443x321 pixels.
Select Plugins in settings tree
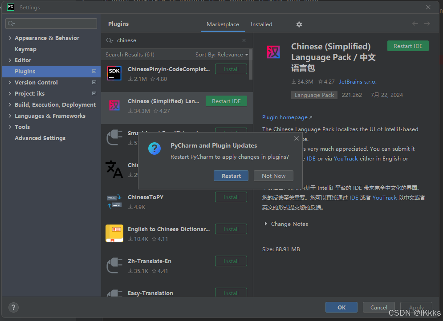pyautogui.click(x=51, y=72)
